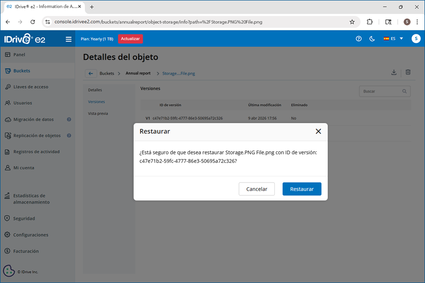Click the browser reload button

click(33, 22)
